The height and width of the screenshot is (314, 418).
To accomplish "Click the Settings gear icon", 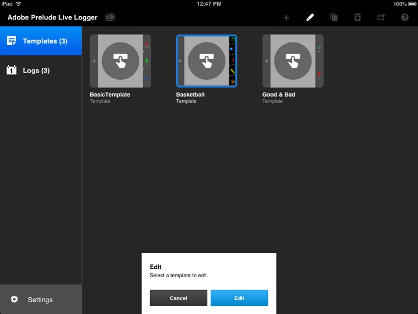I will [14, 299].
